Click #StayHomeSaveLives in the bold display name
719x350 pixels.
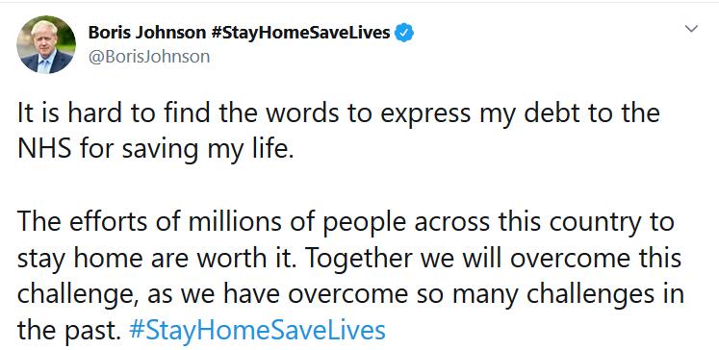point(301,33)
